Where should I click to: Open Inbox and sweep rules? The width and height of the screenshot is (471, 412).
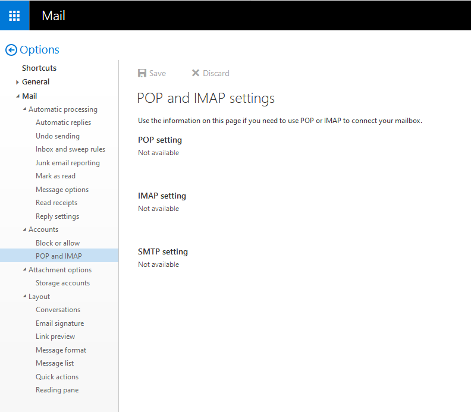tap(70, 149)
